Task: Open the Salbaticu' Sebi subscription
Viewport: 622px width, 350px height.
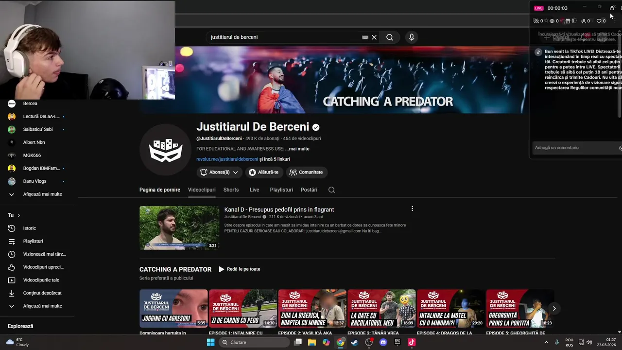Action: (37, 129)
